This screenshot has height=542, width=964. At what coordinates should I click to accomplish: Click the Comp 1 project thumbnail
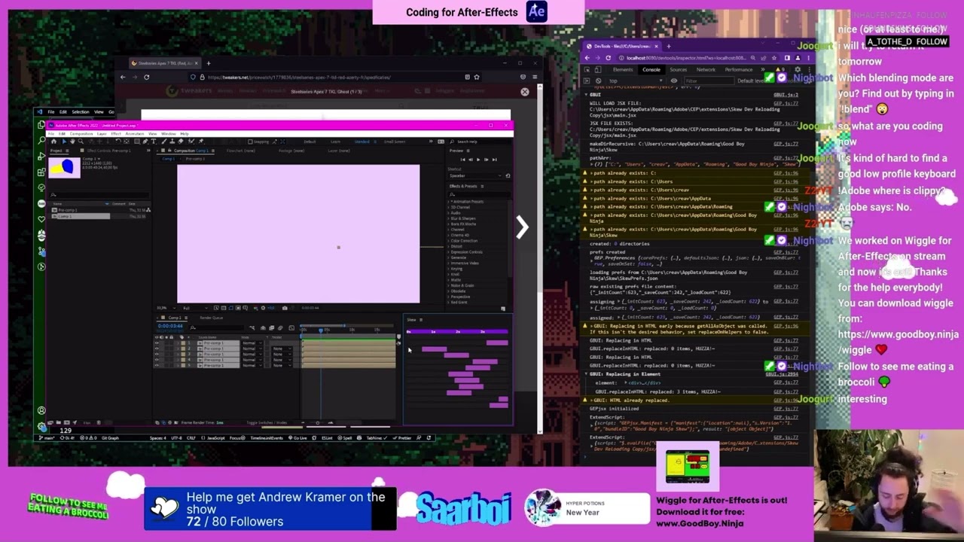(64, 168)
